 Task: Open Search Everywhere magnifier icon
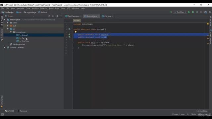[x=210, y=12]
